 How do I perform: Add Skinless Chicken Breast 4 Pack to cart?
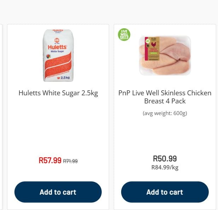165,192
